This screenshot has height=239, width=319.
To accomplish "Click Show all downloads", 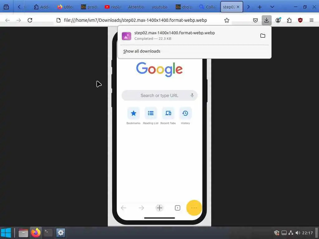I will [142, 51].
